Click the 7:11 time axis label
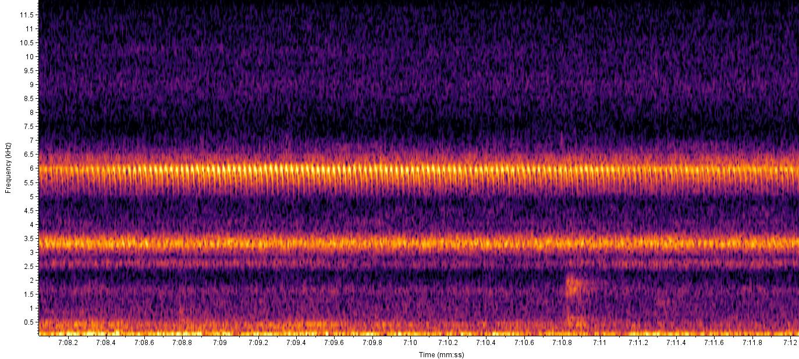The image size is (799, 359). (x=600, y=343)
